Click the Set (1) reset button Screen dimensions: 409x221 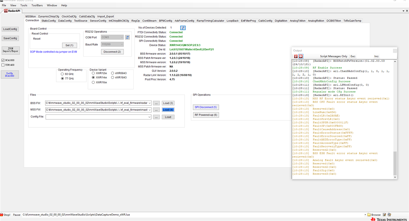69,45
